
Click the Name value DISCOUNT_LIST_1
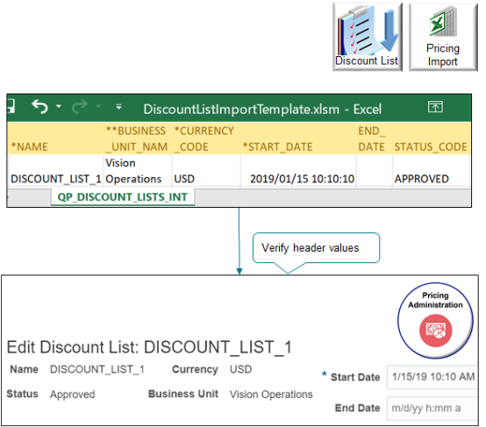[97, 369]
